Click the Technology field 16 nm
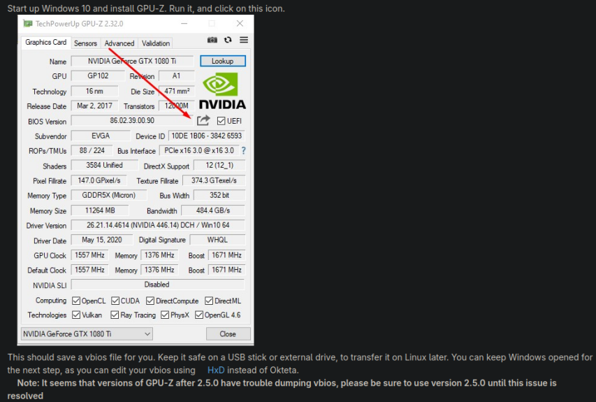The image size is (596, 402). pyautogui.click(x=94, y=92)
